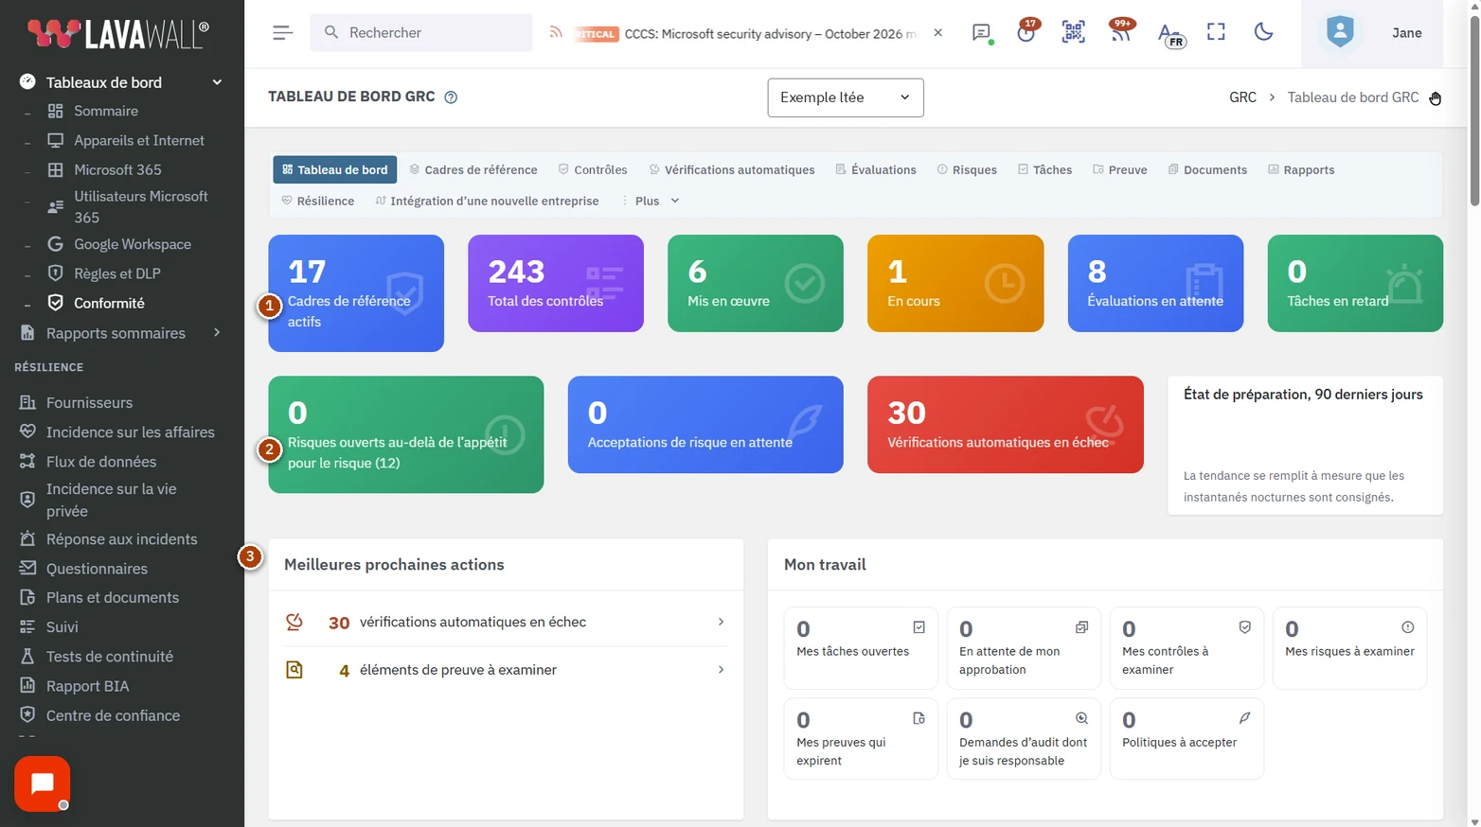Open the RSS feed icon with 99+ badge
Viewport: 1481px width, 827px height.
click(1121, 33)
